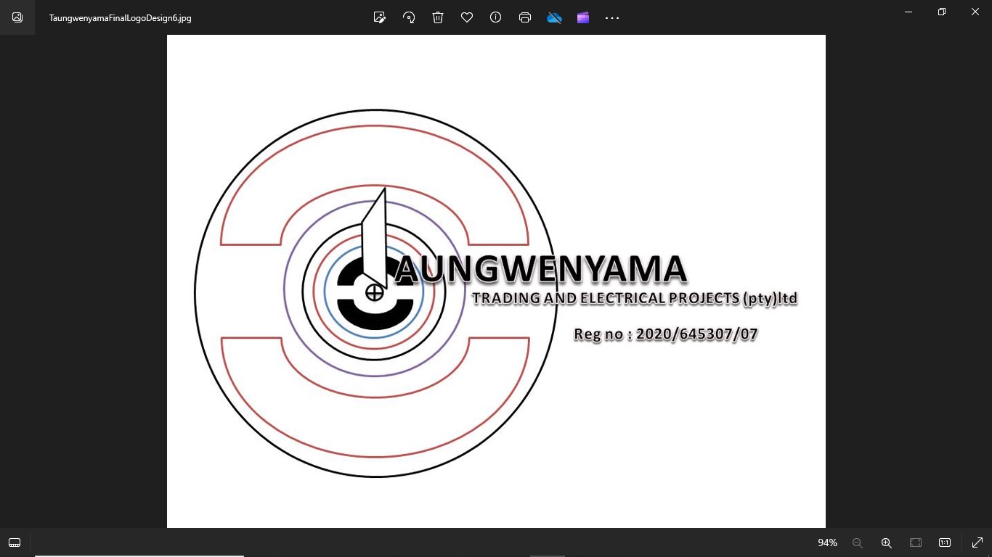
Task: Open the Photos app home icon
Action: coord(17,17)
